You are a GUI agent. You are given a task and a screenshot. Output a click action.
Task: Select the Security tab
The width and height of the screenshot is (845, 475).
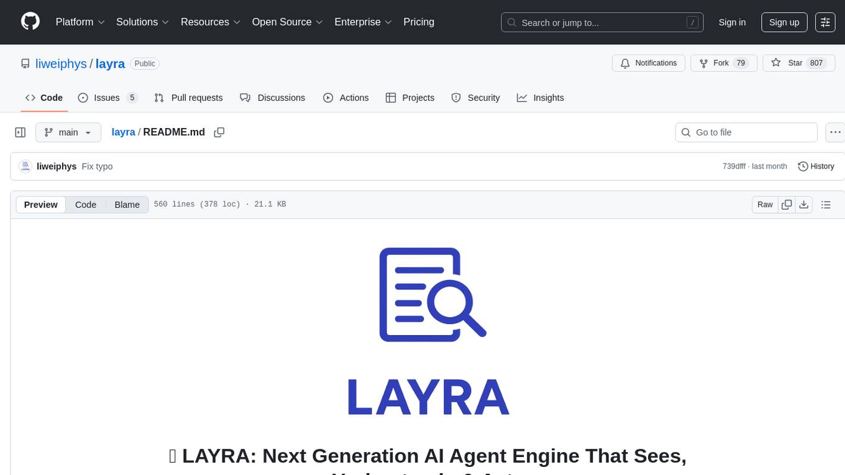coord(475,98)
